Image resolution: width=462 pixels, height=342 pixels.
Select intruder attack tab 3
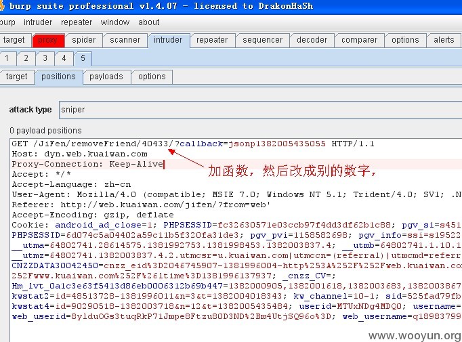[x=45, y=58]
